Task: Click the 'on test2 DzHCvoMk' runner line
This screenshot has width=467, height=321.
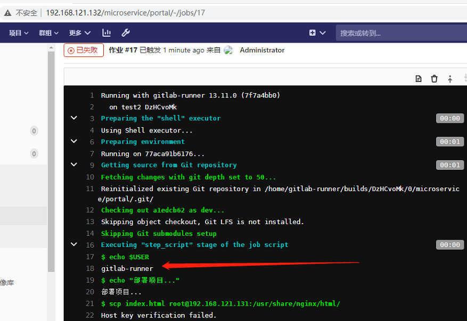Action: click(143, 107)
